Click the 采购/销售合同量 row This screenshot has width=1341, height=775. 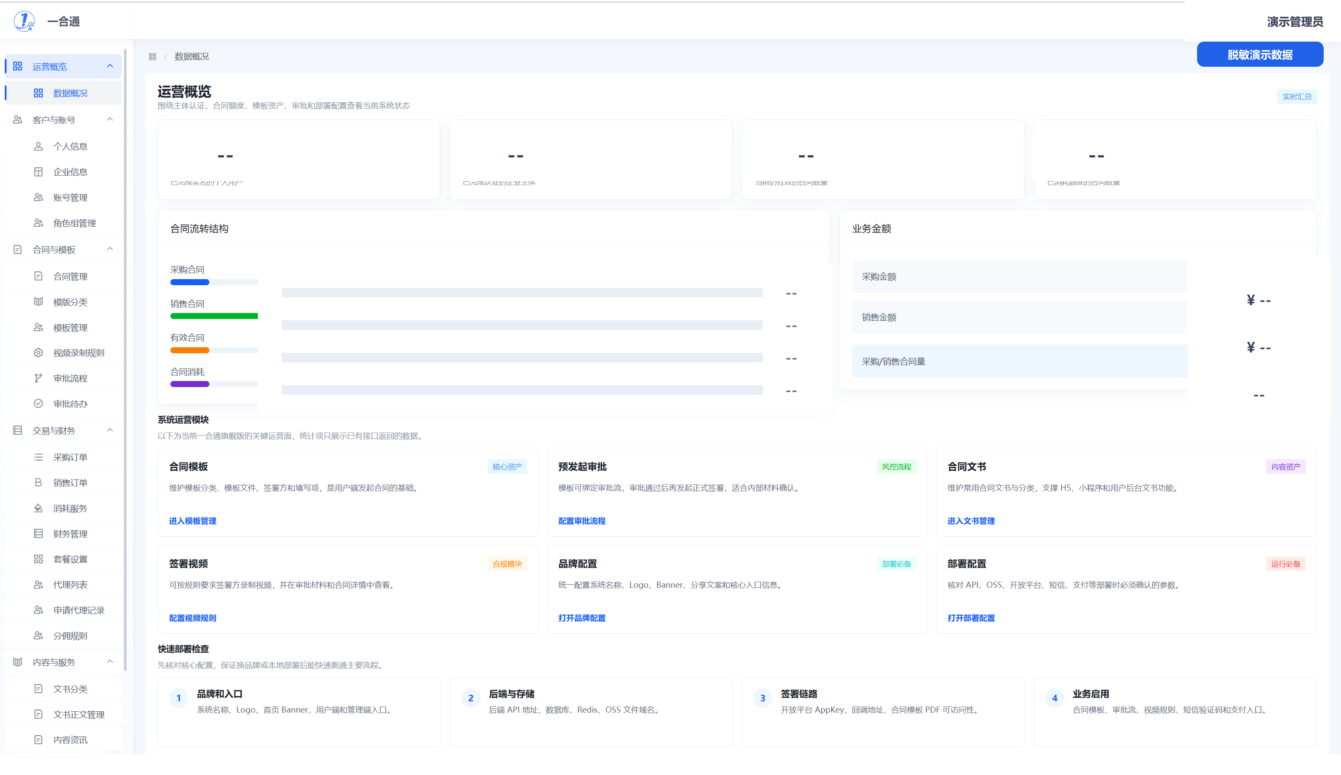(1019, 361)
